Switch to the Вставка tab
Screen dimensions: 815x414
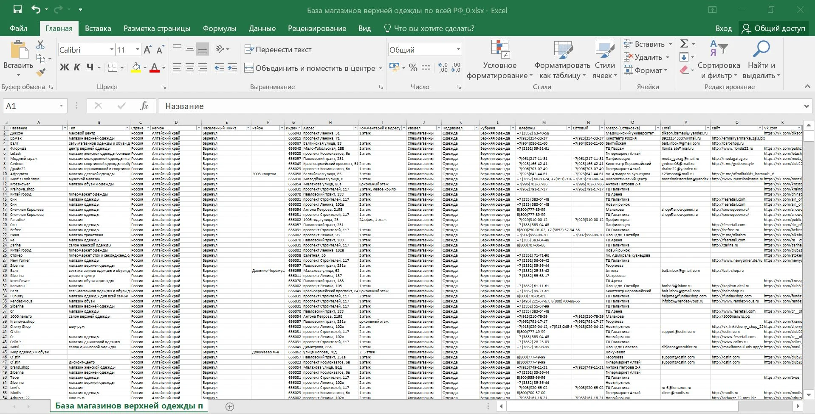(98, 28)
